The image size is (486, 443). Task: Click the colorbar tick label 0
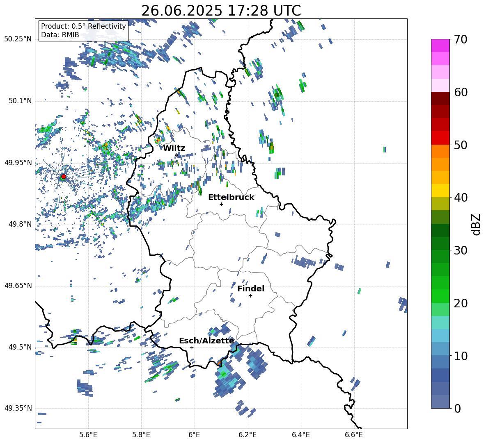[457, 409]
